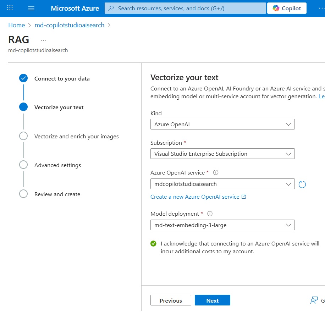The width and height of the screenshot is (325, 320).
Task: Refresh the Azure OpenAI service list
Action: click(302, 184)
